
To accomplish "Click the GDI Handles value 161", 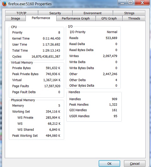I will point(115,110).
